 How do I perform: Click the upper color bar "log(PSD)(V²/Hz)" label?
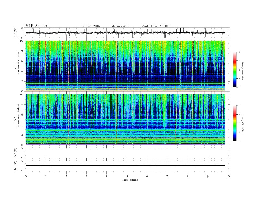pyautogui.click(x=243, y=71)
